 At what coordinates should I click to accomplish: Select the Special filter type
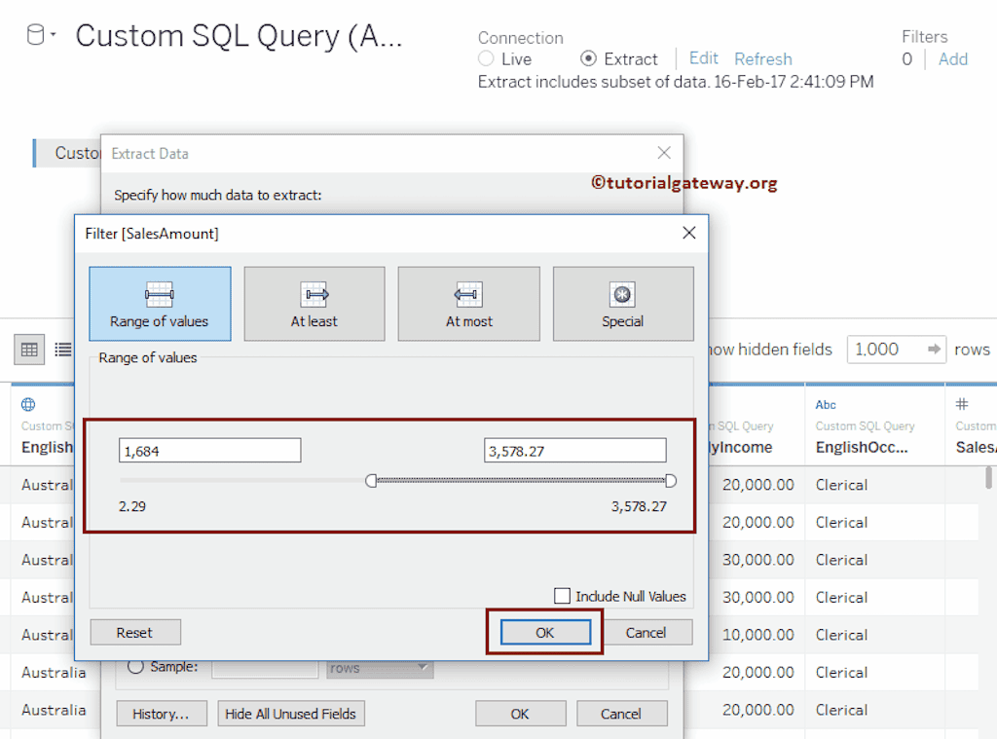pos(623,304)
